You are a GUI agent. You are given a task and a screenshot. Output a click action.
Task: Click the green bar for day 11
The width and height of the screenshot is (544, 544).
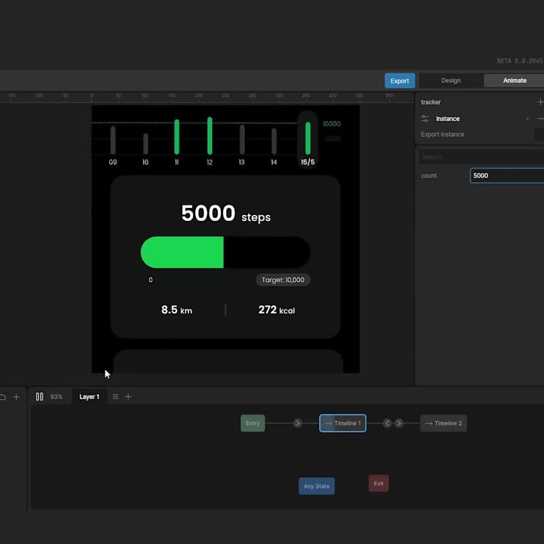[x=177, y=137]
